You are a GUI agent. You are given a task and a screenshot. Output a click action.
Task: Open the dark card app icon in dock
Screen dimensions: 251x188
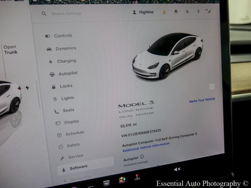(106, 183)
